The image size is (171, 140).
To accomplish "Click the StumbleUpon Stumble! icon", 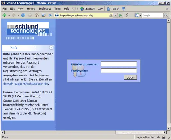I will pyautogui.click(x=82, y=9).
